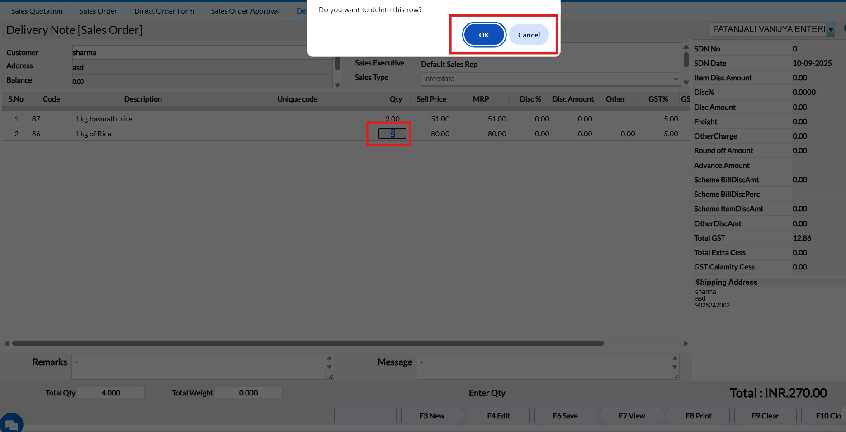Image resolution: width=846 pixels, height=432 pixels.
Task: Click the horizontal scrollbar of item grid
Action: (308, 343)
